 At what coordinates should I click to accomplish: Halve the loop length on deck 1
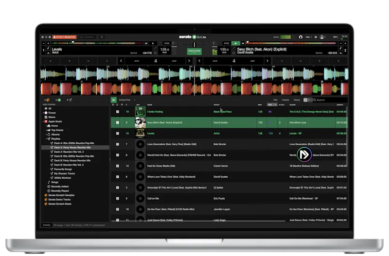click(121, 61)
